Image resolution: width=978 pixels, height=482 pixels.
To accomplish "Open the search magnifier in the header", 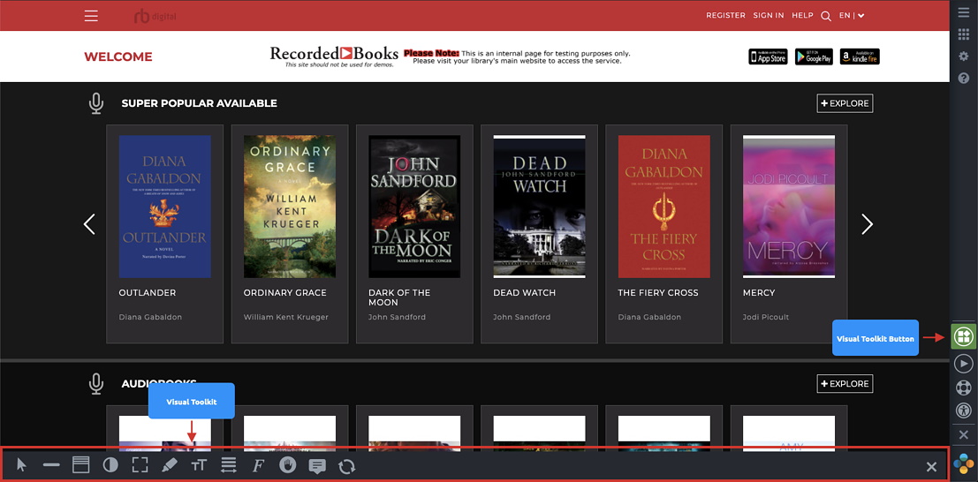I will [826, 16].
